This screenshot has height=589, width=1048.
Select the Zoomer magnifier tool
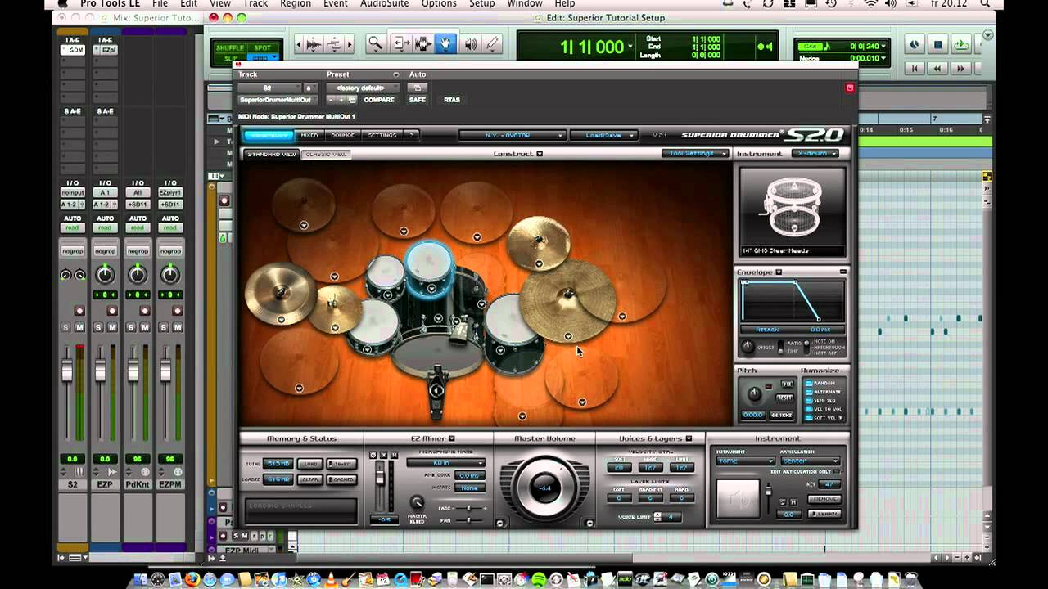375,44
